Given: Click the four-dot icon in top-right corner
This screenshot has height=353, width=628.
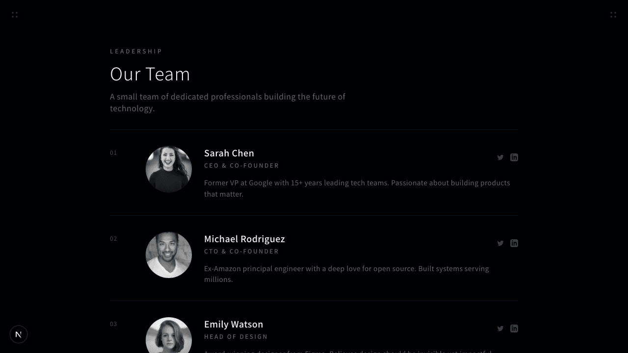Looking at the screenshot, I should 613,15.
